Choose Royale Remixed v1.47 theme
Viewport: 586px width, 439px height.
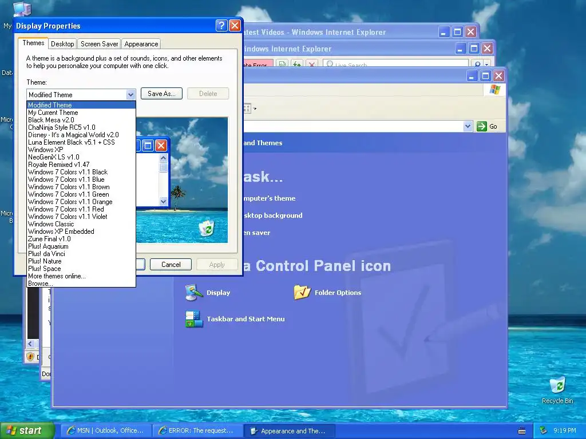tap(81, 165)
